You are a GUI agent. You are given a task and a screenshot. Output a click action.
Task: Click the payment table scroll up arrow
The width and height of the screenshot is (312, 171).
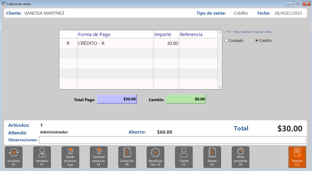click(x=220, y=33)
